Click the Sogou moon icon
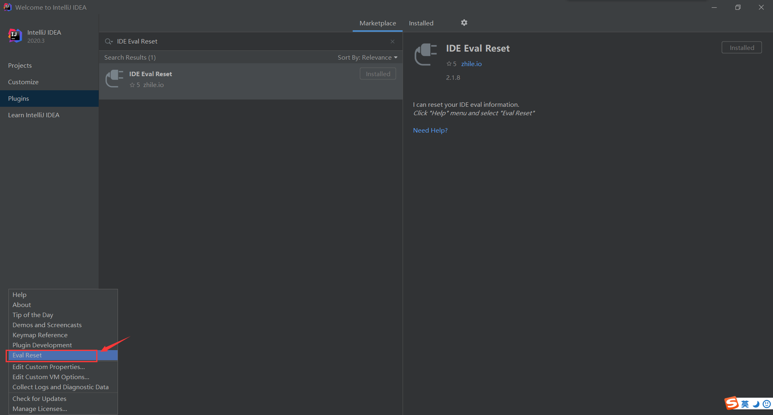 tap(756, 404)
